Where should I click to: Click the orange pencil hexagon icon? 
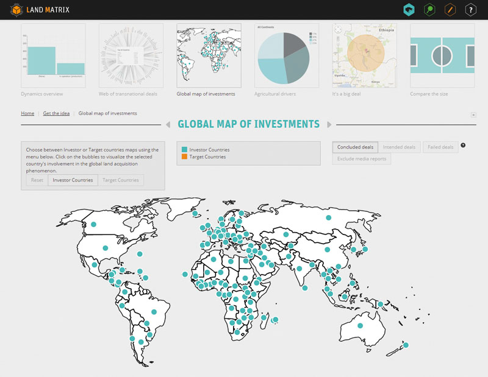click(x=450, y=10)
